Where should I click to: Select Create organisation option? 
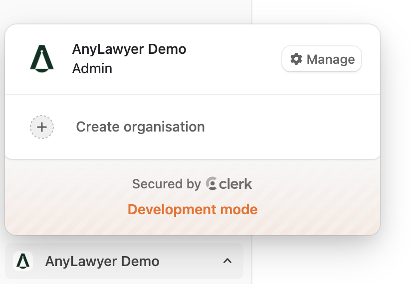click(x=193, y=127)
